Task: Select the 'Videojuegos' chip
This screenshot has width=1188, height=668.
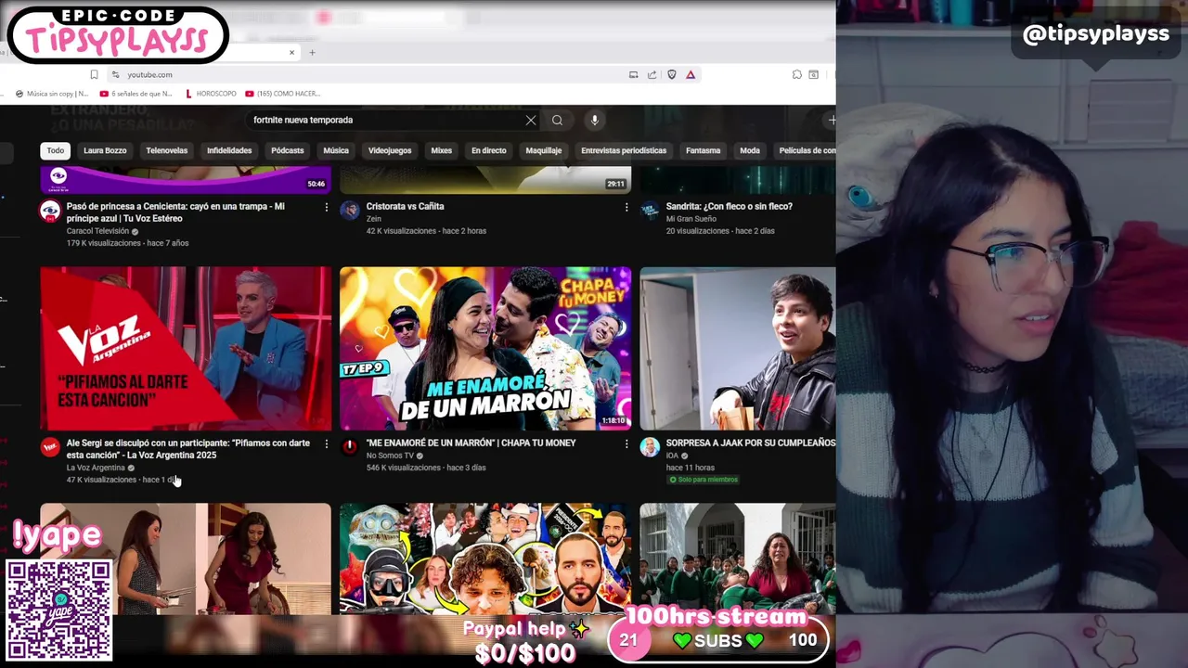Action: (390, 150)
